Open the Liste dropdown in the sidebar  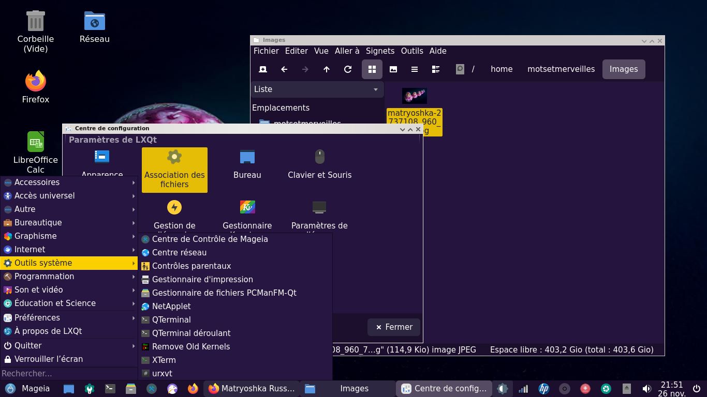pyautogui.click(x=316, y=89)
